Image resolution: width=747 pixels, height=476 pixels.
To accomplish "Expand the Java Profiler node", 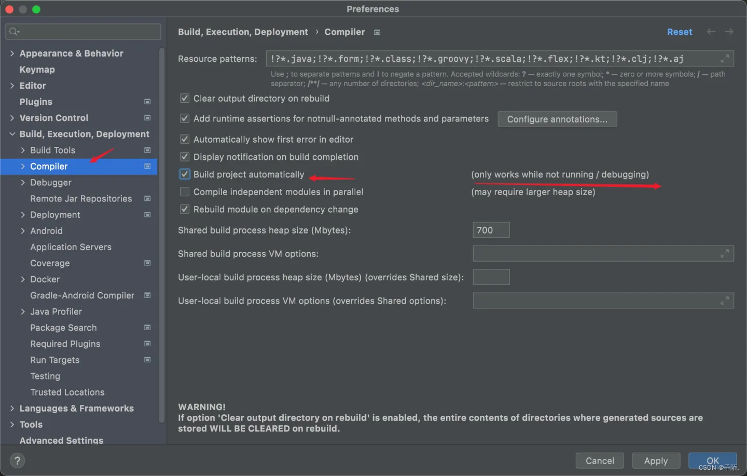I will 23,311.
